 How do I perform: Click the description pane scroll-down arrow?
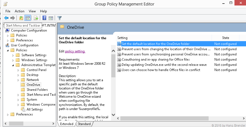(x=113, y=115)
